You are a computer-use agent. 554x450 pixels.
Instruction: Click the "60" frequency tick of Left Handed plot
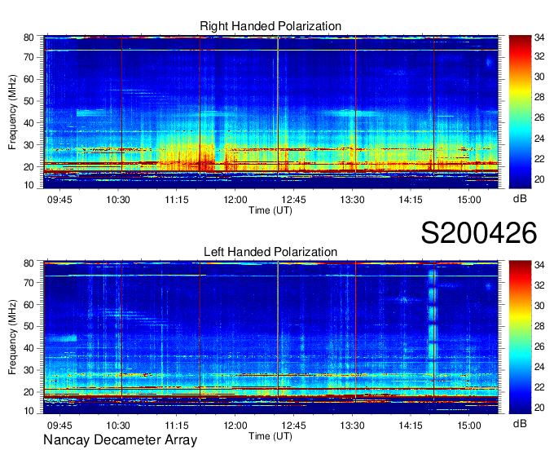point(29,305)
